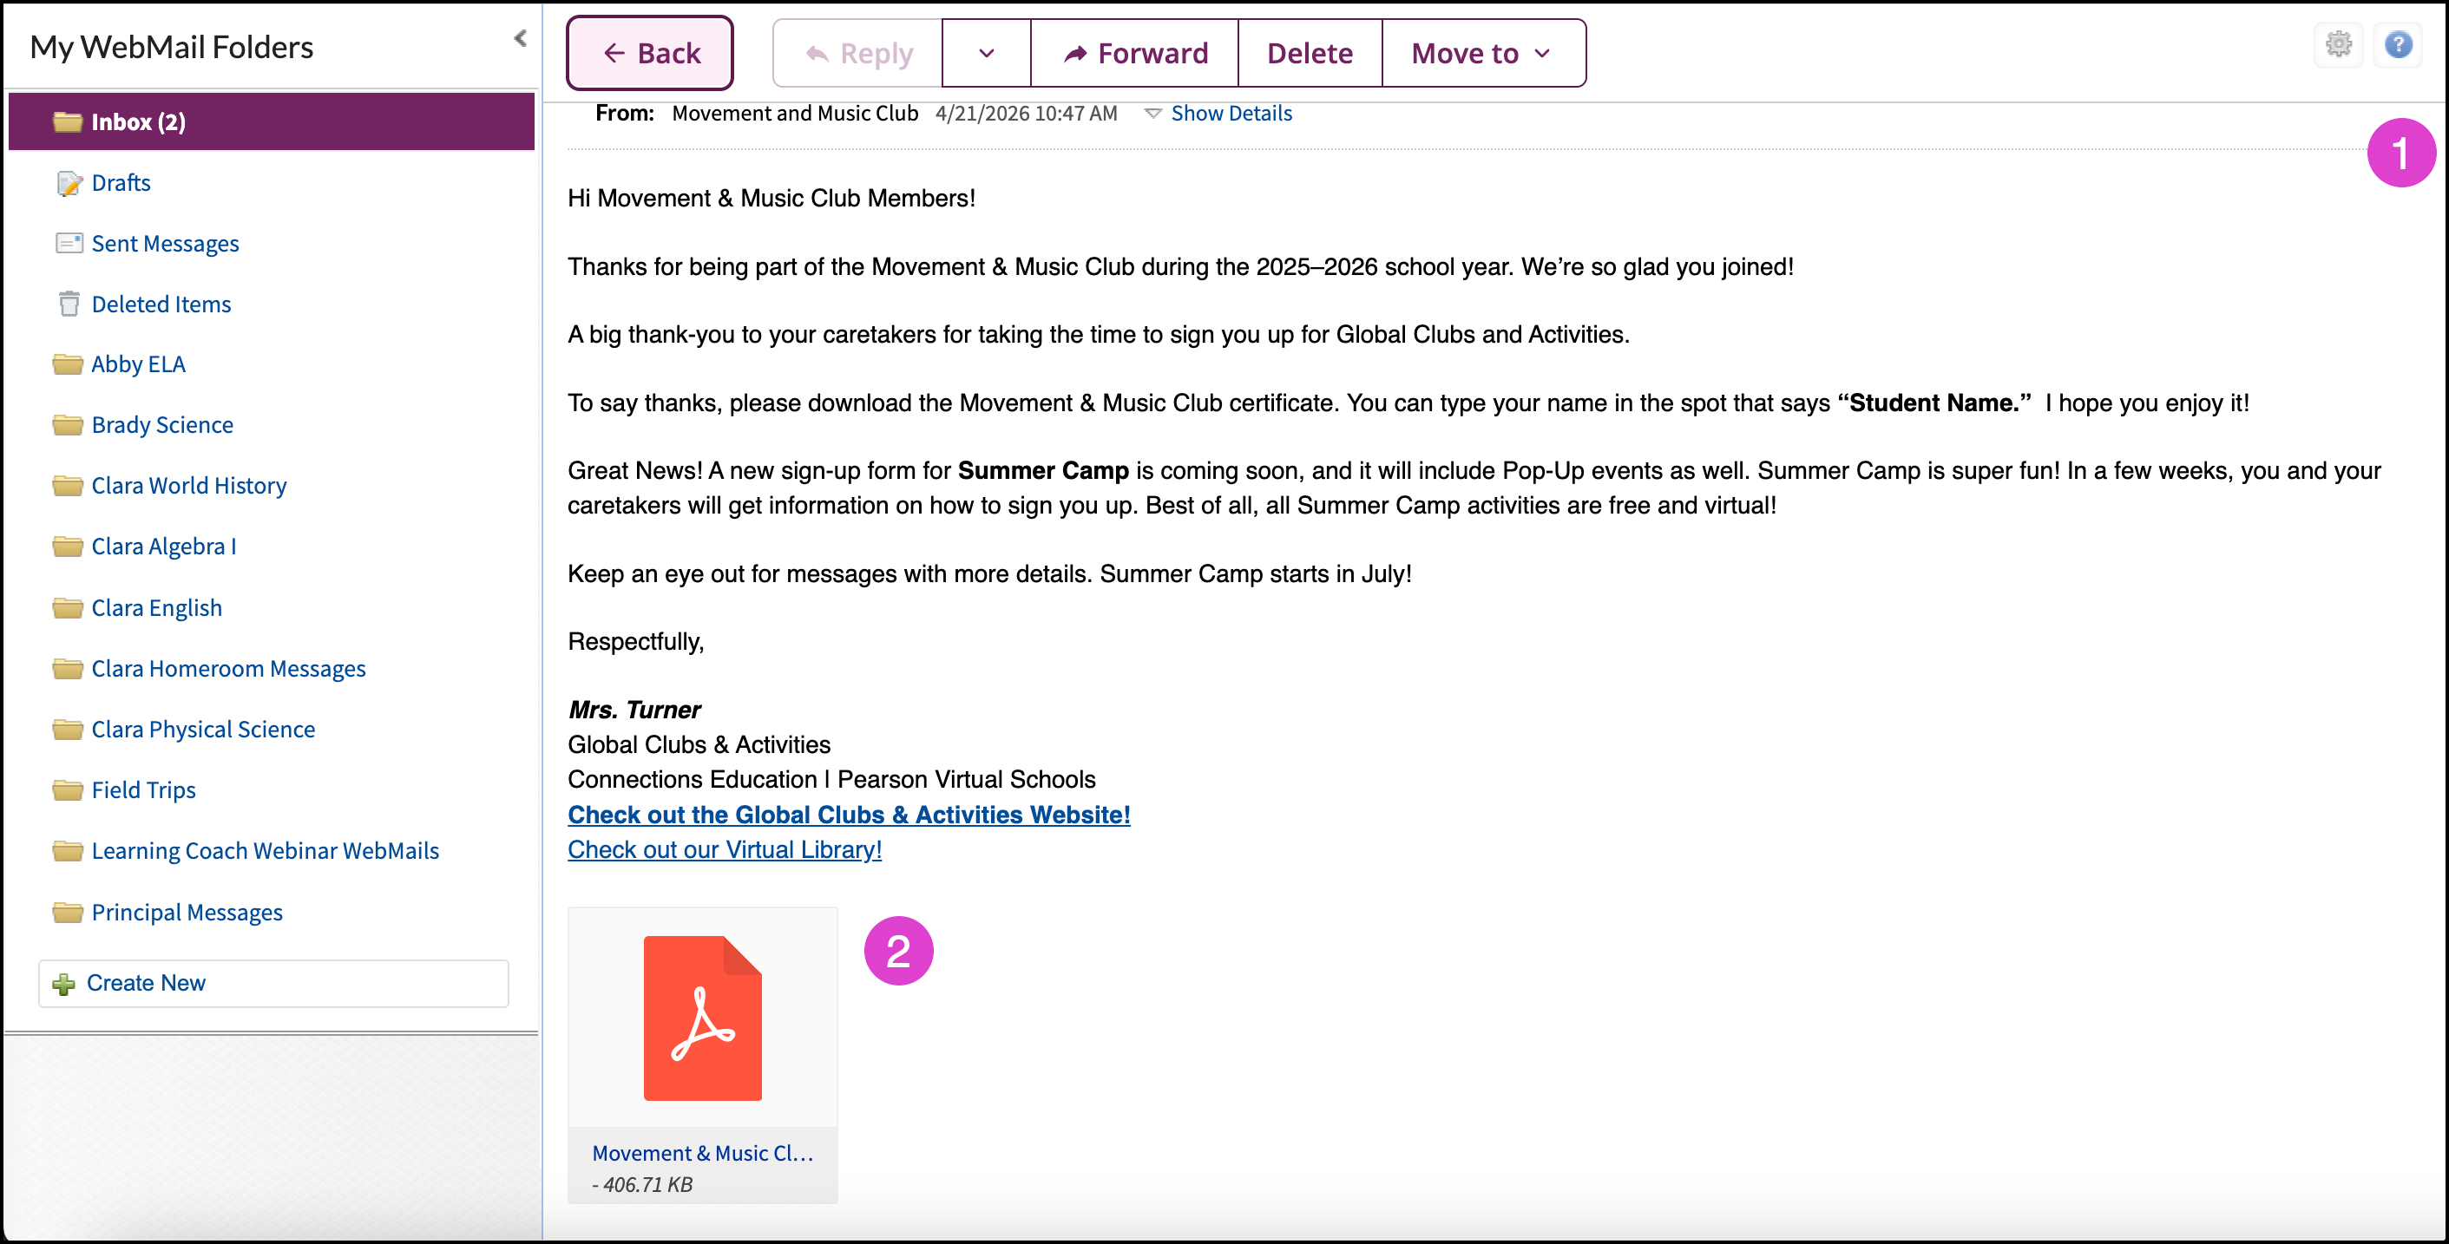Open Deleted Items folder
Viewport: 2449px width, 1244px height.
click(x=161, y=304)
